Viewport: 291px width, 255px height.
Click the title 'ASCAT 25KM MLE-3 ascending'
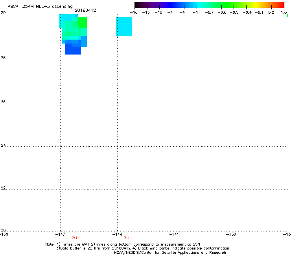coord(40,7)
